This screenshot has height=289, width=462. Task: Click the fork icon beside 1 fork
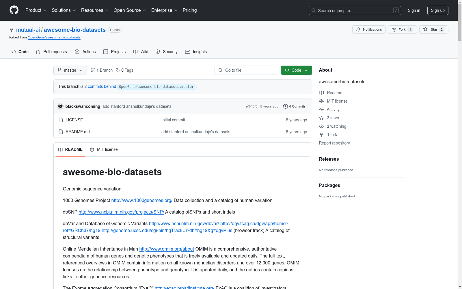pos(321,135)
